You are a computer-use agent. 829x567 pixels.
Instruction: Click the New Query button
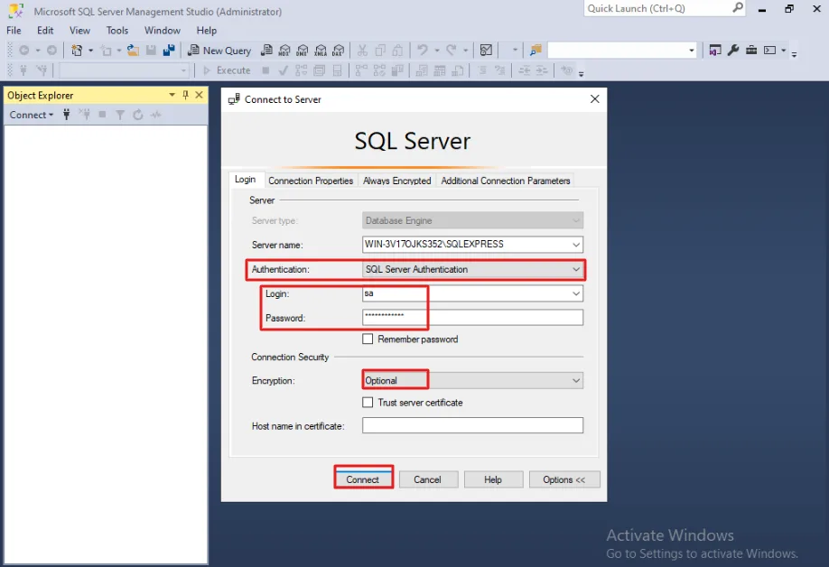(220, 51)
